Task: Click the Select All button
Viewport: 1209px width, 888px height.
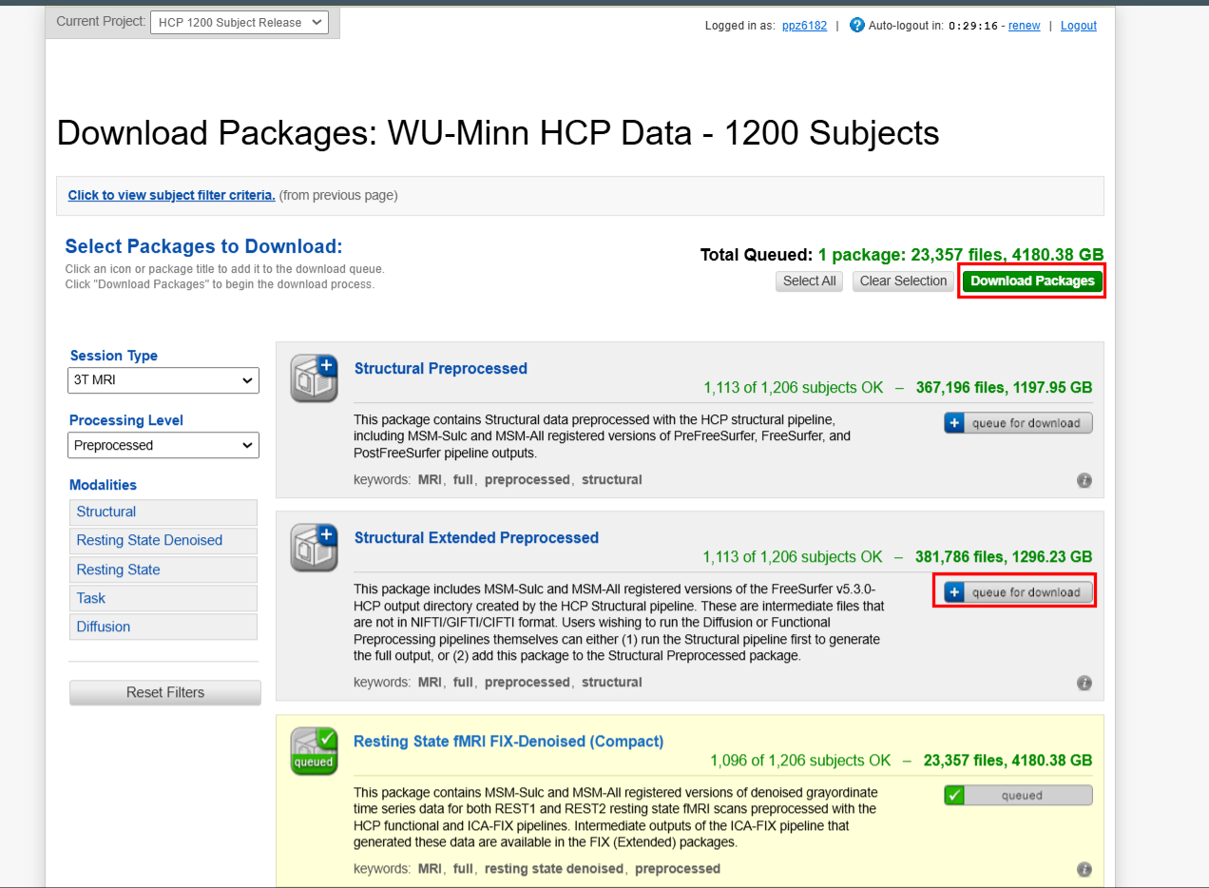Action: [809, 280]
